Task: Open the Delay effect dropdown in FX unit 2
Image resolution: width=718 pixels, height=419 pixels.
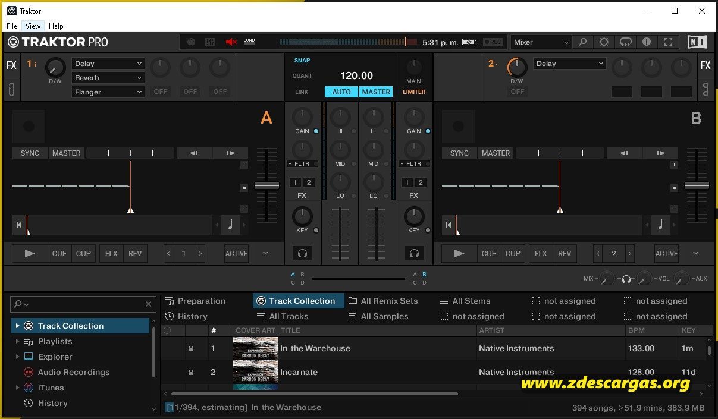Action: click(x=570, y=64)
